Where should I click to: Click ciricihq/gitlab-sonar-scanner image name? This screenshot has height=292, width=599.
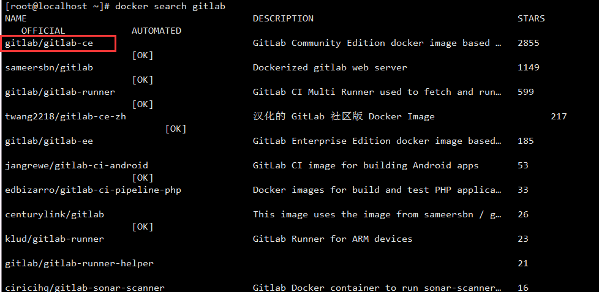click(85, 288)
